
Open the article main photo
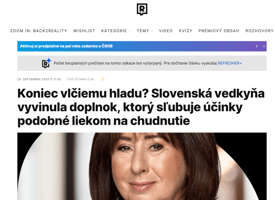click(x=142, y=166)
